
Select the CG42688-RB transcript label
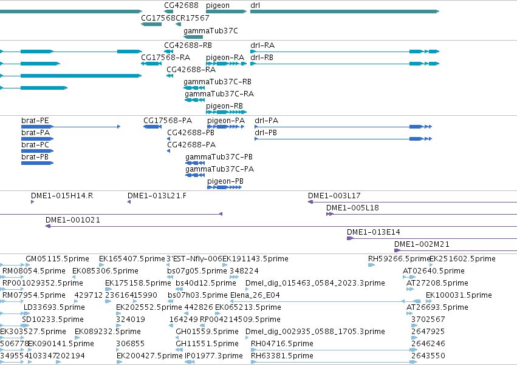click(x=188, y=45)
